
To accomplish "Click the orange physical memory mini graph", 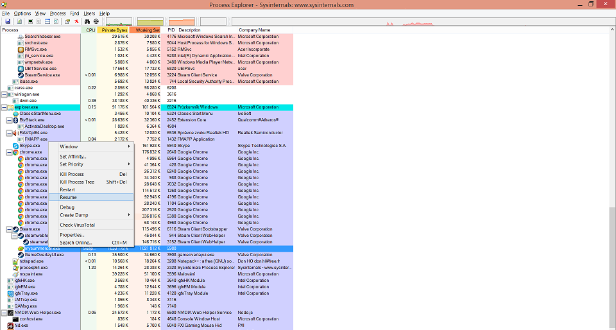I will click(x=182, y=22).
